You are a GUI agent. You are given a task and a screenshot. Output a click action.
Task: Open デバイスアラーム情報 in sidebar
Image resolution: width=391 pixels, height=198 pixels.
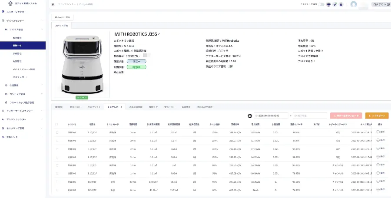tap(24, 69)
